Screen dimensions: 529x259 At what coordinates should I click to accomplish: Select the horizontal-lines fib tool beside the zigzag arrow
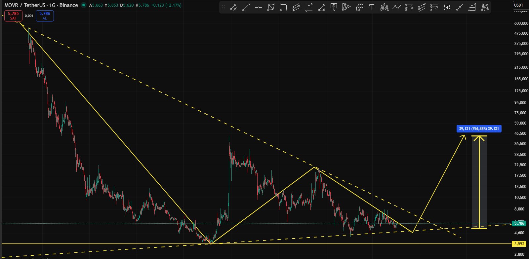pos(409,7)
